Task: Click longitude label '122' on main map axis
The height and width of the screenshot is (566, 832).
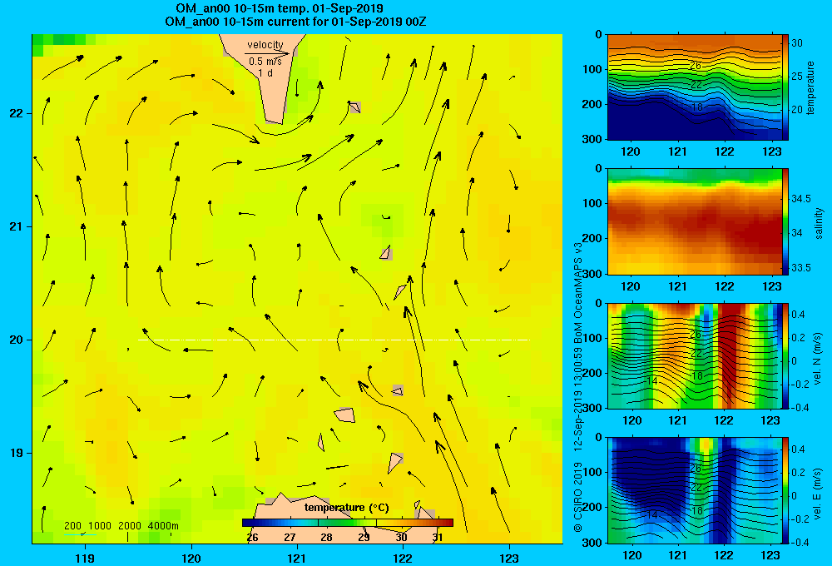Action: tap(403, 558)
